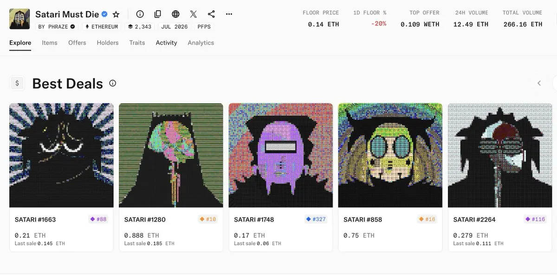Viewport: 557px width, 275px height.
Task: Open the SATARI #2264 artwork
Action: coord(500,155)
